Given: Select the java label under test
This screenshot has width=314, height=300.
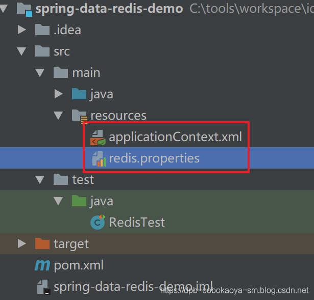Looking at the screenshot, I should (x=102, y=201).
